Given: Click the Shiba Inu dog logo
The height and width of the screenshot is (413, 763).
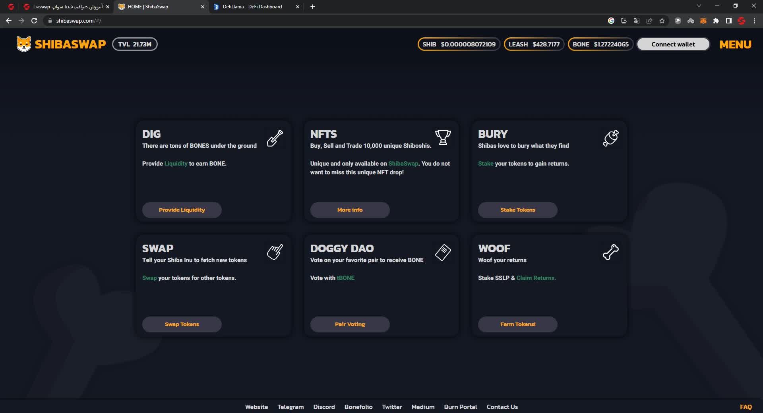Looking at the screenshot, I should (24, 44).
